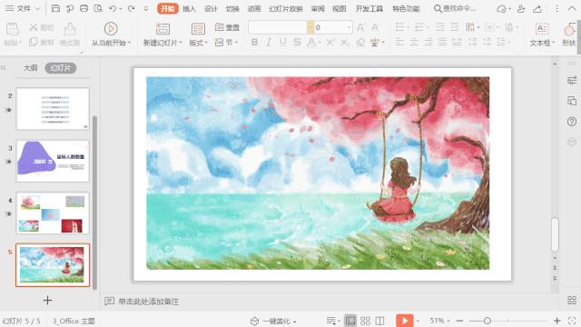Viewport: 581px width, 327px height.
Task: Switch to Reading view in status bar
Action: 379,321
